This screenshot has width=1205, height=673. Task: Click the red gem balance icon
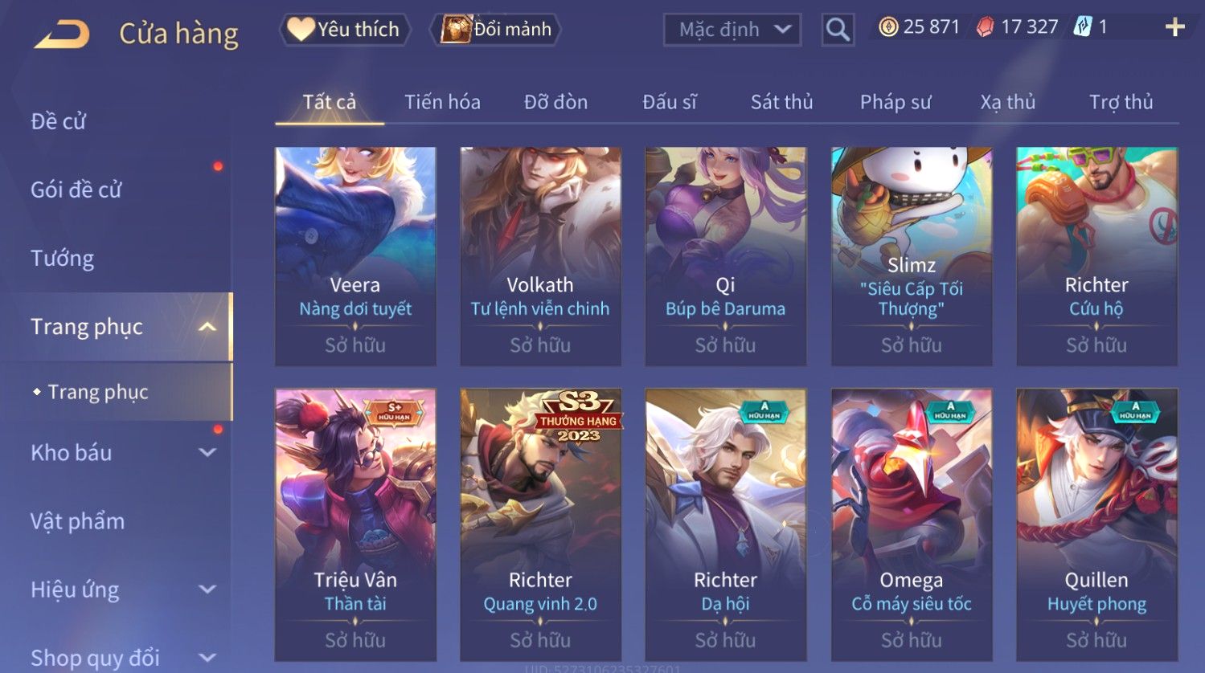click(x=985, y=27)
